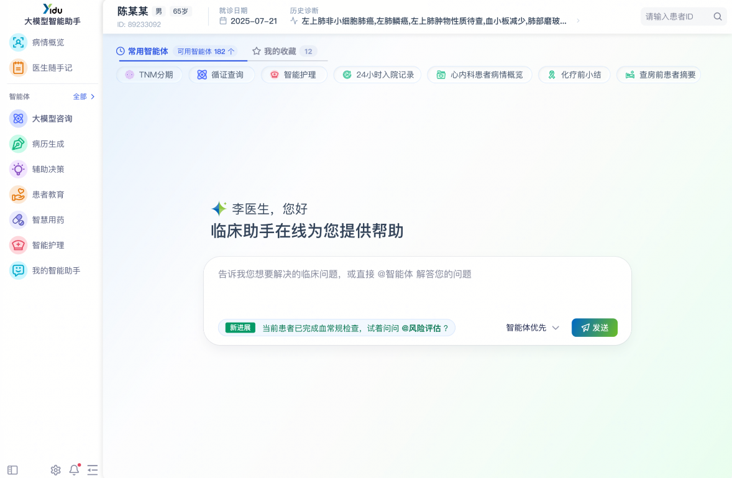Screen dimensions: 732x478
Task: Click the patient name 陈某某
Action: [x=132, y=11]
